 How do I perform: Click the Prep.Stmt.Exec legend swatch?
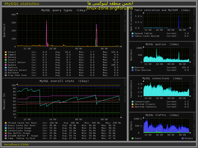(x=6, y=75)
